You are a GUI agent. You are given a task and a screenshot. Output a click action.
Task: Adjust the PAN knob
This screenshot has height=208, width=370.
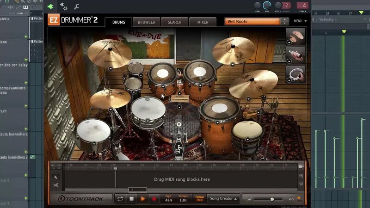pyautogui.click(x=258, y=5)
